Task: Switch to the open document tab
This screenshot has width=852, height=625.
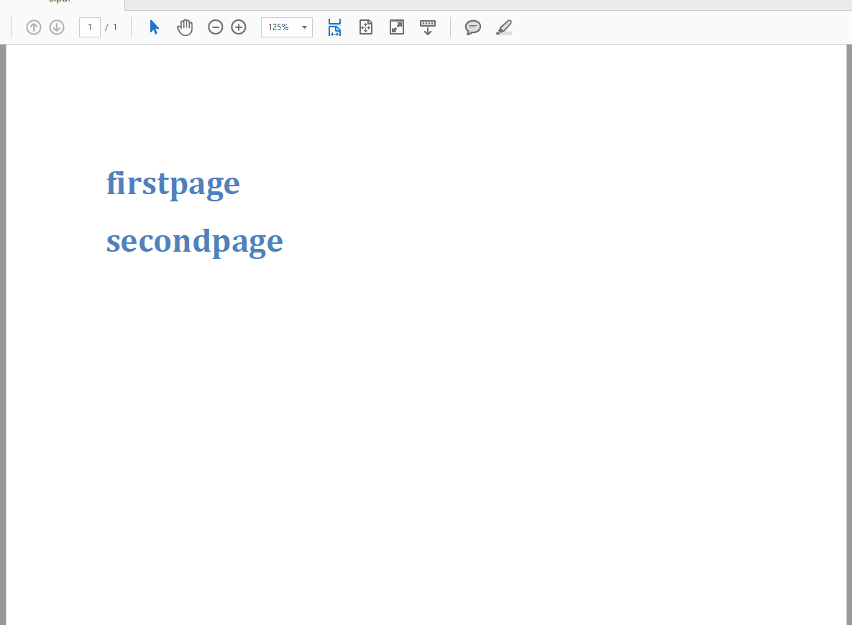Action: click(x=61, y=4)
